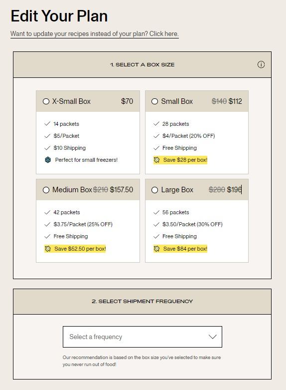Open the Select a frequency dropdown

tap(143, 337)
